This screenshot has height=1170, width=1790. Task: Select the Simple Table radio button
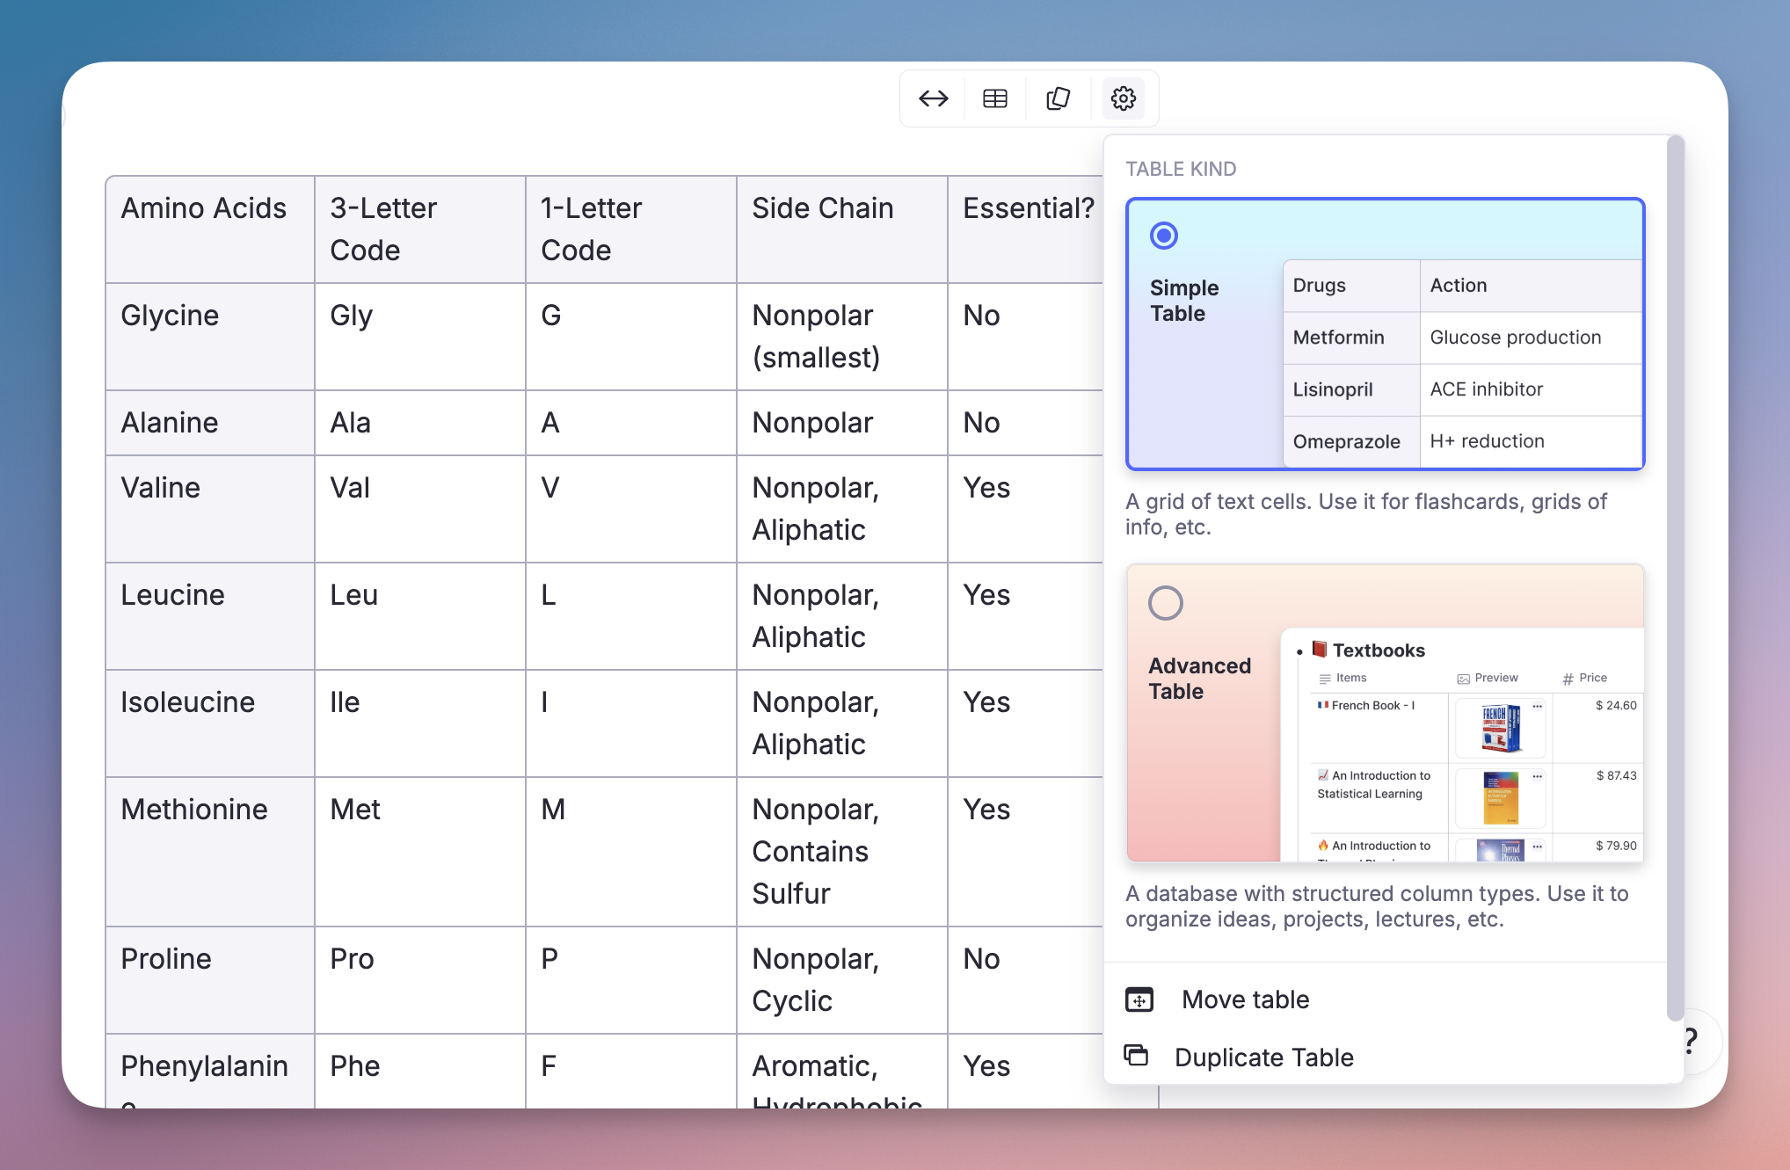tap(1164, 236)
